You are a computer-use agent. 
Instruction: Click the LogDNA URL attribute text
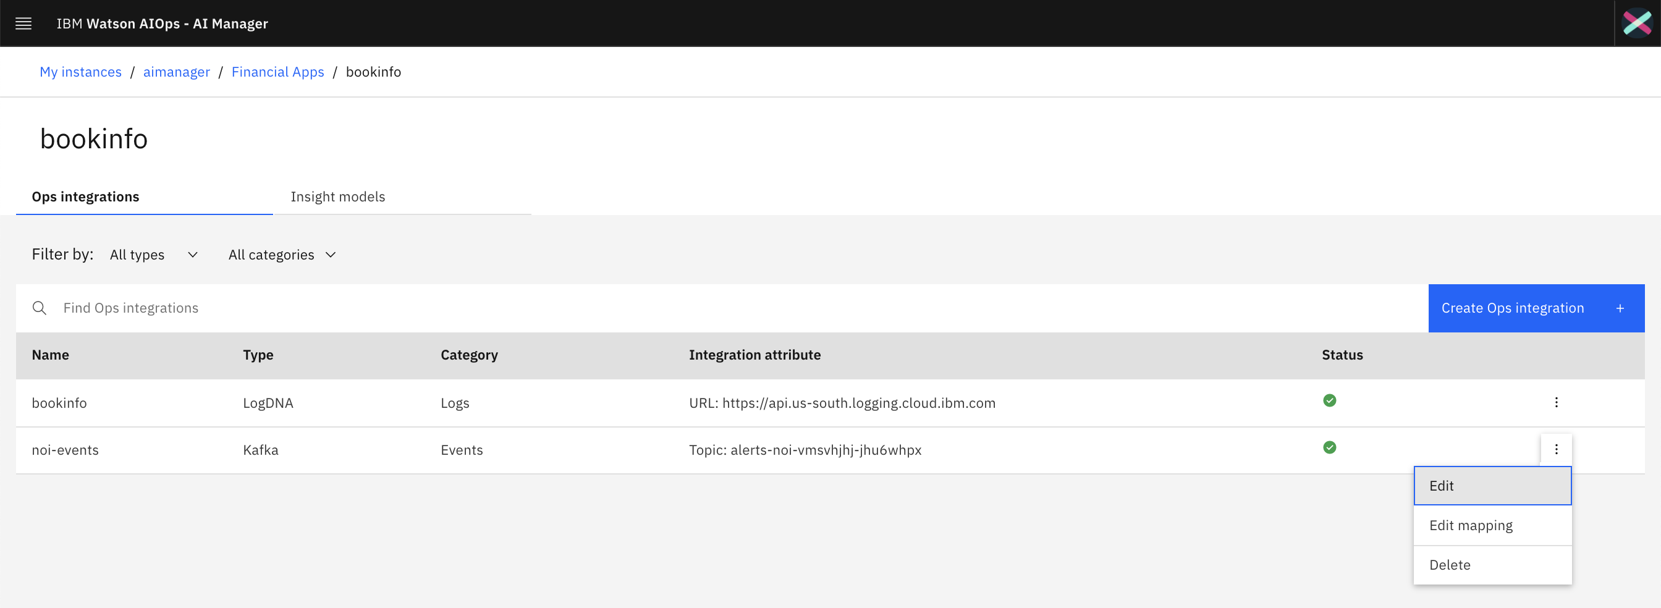[842, 403]
